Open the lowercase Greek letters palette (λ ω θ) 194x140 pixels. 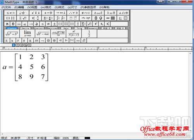coord(111,13)
